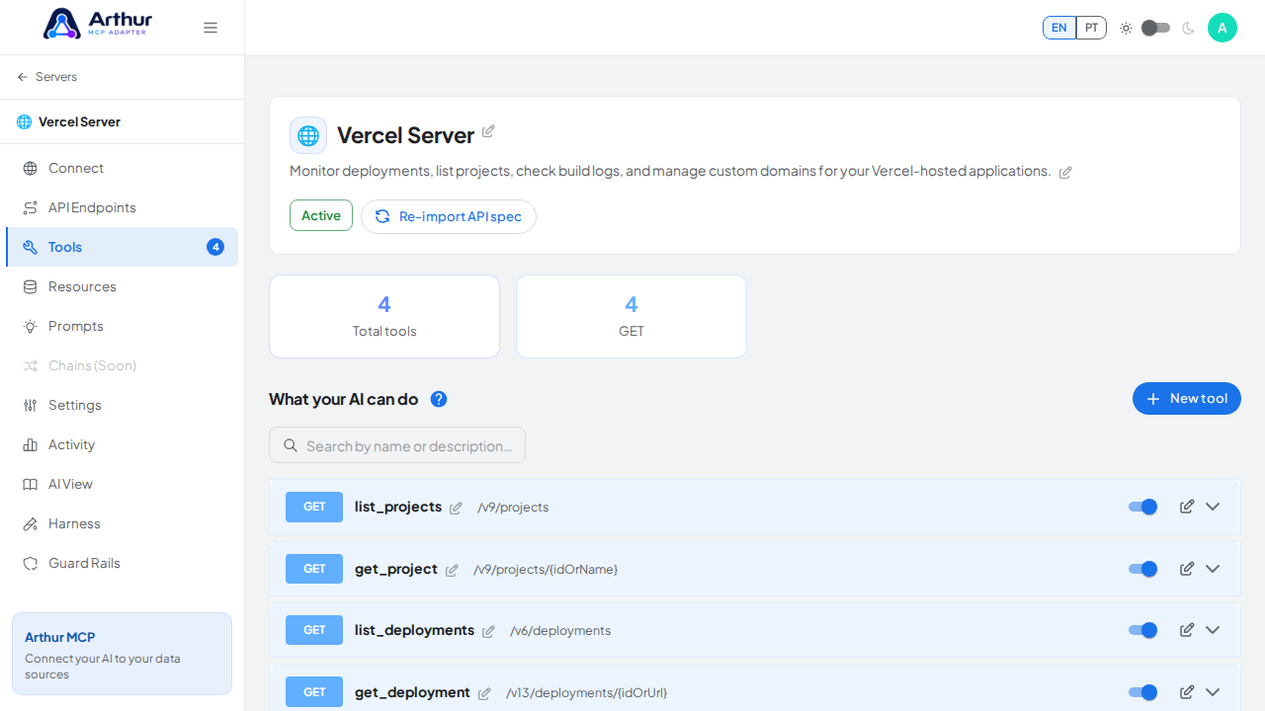Expand the get_deployment row
This screenshot has height=711, width=1265.
click(1213, 692)
